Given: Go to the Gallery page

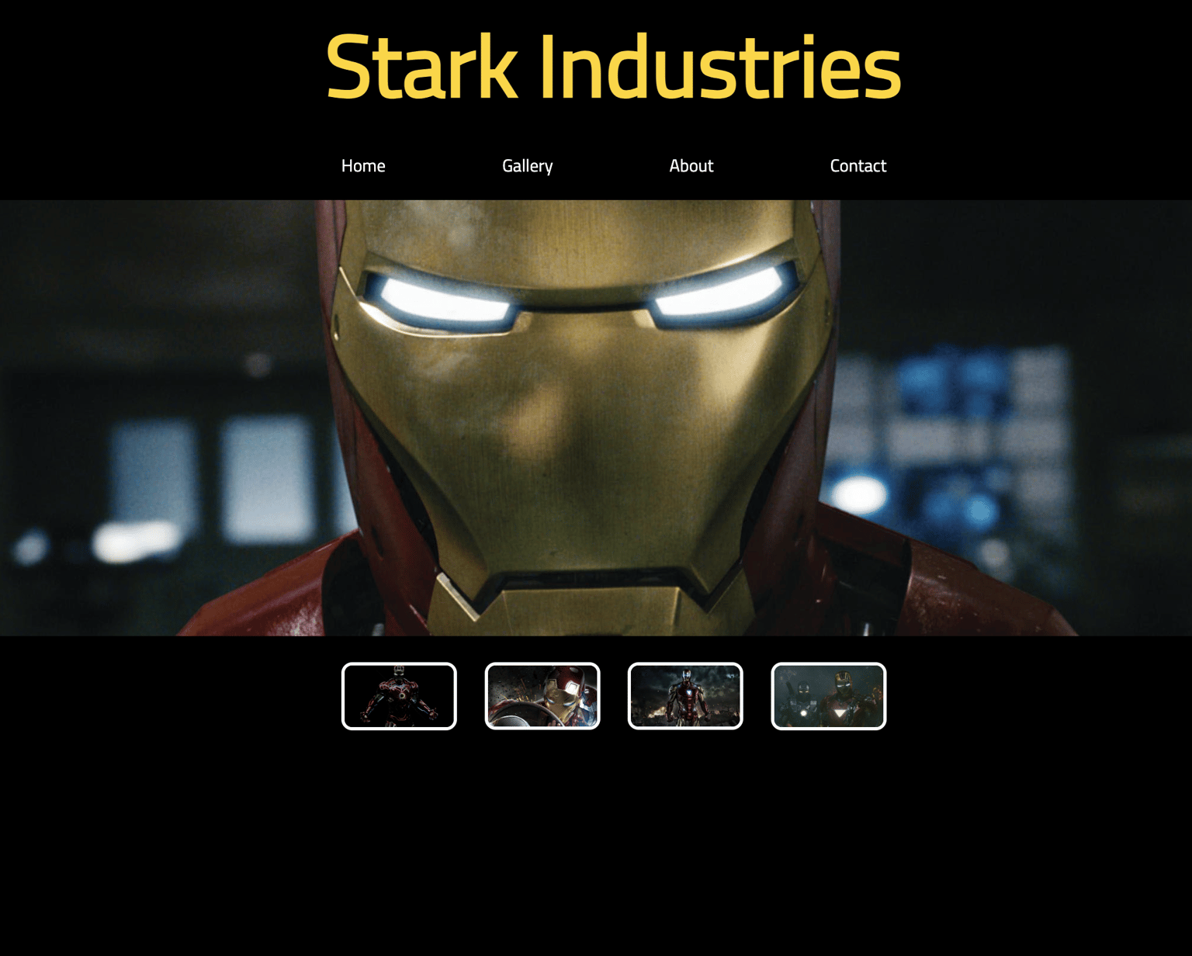Looking at the screenshot, I should coord(527,166).
